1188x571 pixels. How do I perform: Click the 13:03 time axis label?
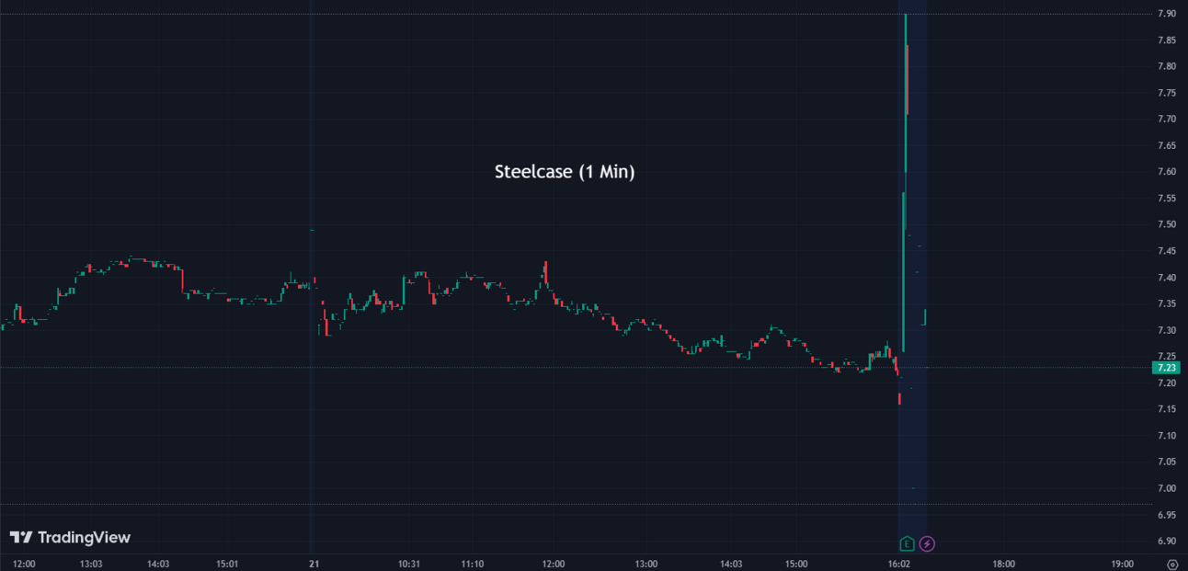pos(91,564)
